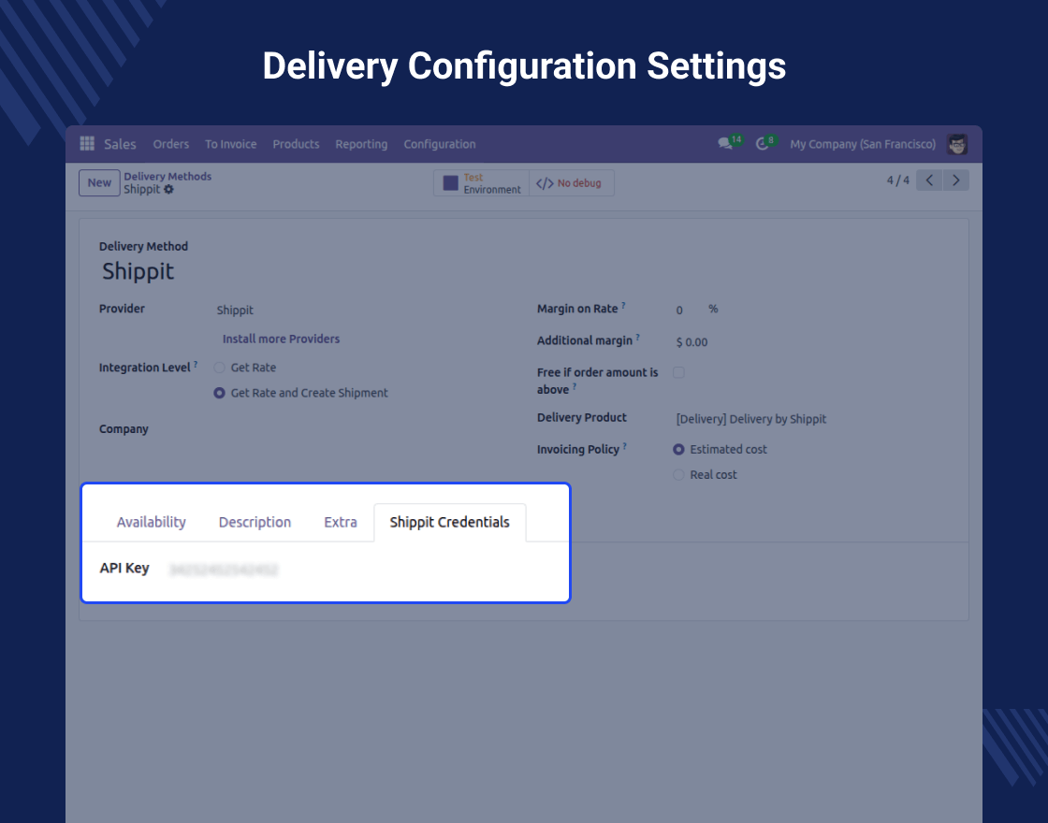Image resolution: width=1048 pixels, height=823 pixels.
Task: Click Install more Providers link
Action: point(281,339)
